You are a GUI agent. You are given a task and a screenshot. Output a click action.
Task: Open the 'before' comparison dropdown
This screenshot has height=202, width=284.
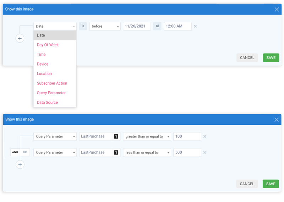click(x=105, y=26)
